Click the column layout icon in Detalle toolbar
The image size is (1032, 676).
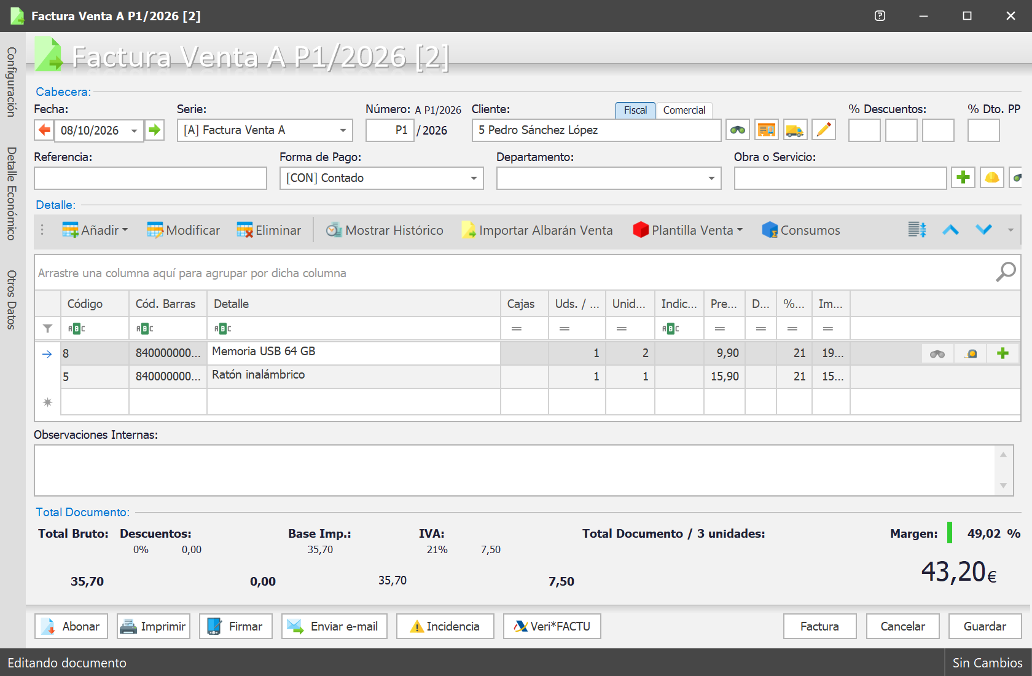pos(917,230)
